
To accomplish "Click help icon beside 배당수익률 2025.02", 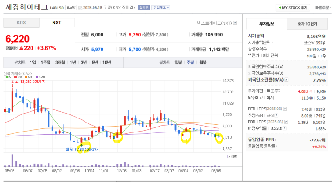I will tap(285, 128).
